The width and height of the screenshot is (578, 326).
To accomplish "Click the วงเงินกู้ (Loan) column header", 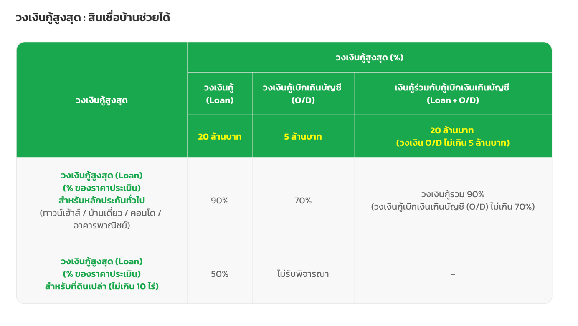I will pos(220,94).
